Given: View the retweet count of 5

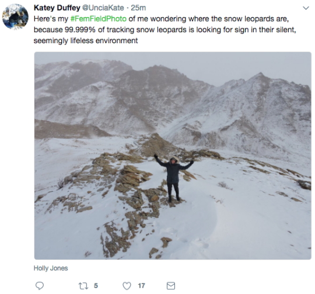Looking at the screenshot, I should click(x=96, y=286).
